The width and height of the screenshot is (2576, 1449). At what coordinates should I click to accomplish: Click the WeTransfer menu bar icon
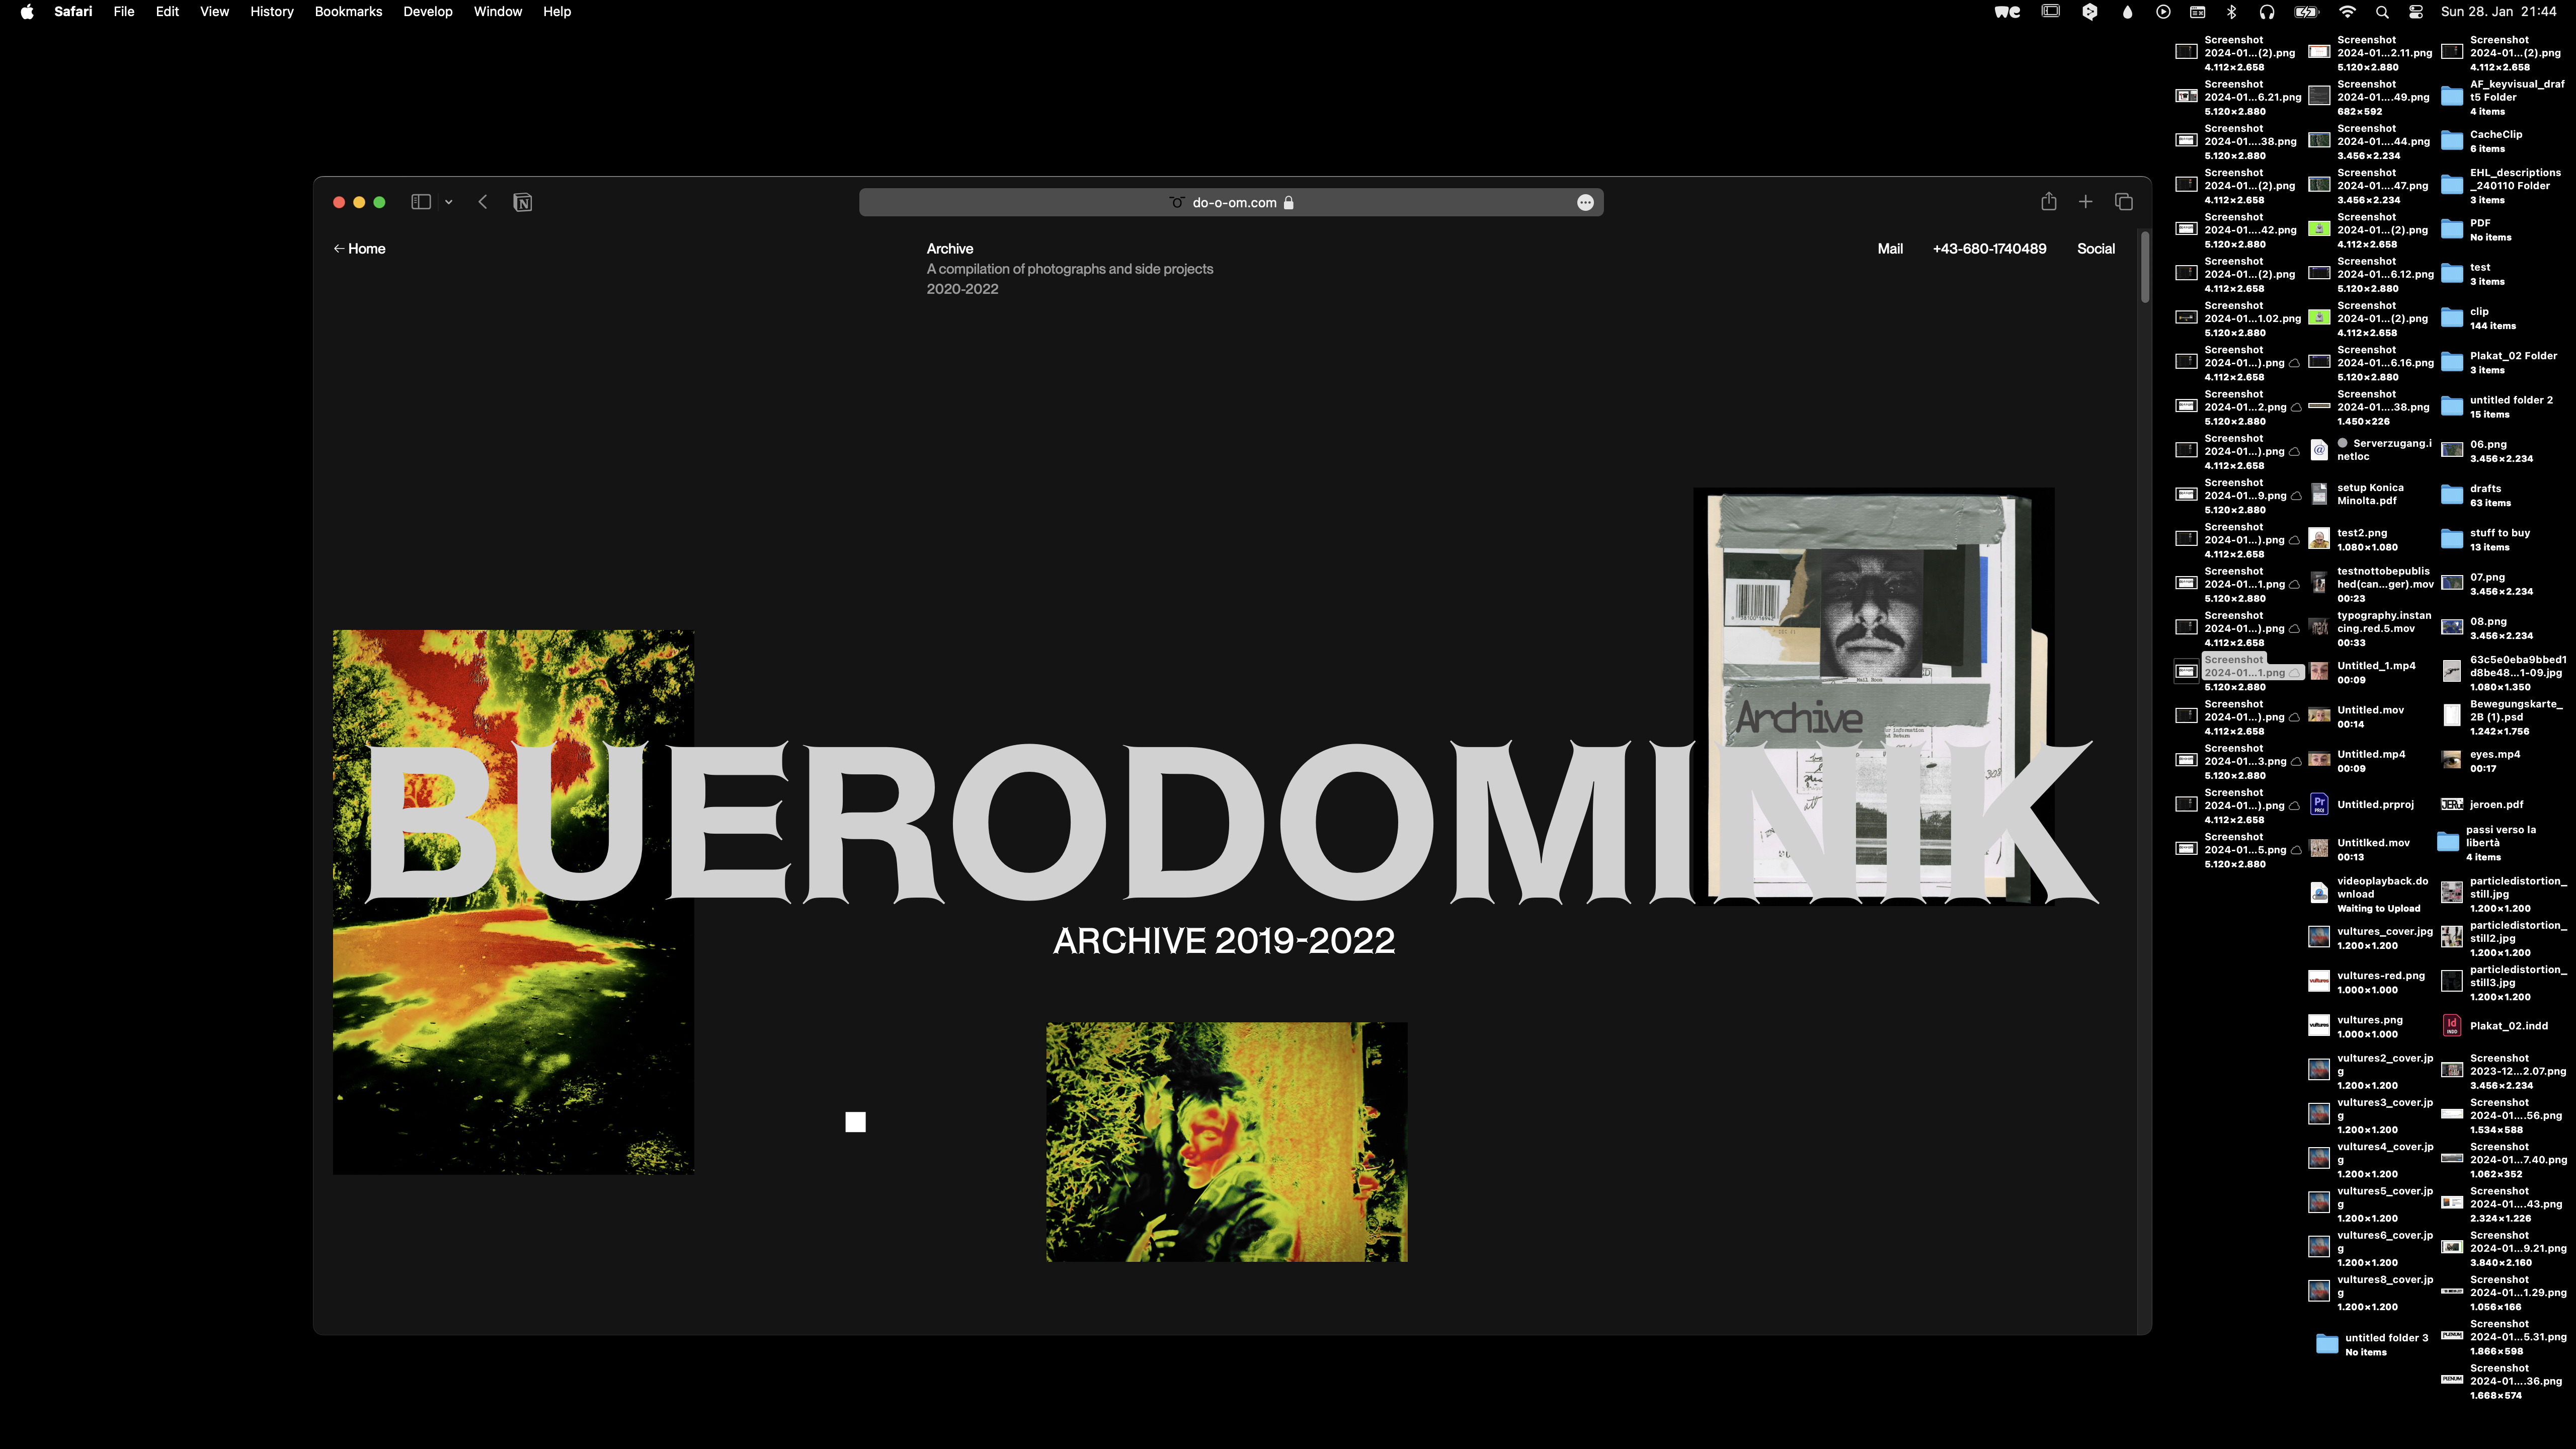coord(2007,12)
